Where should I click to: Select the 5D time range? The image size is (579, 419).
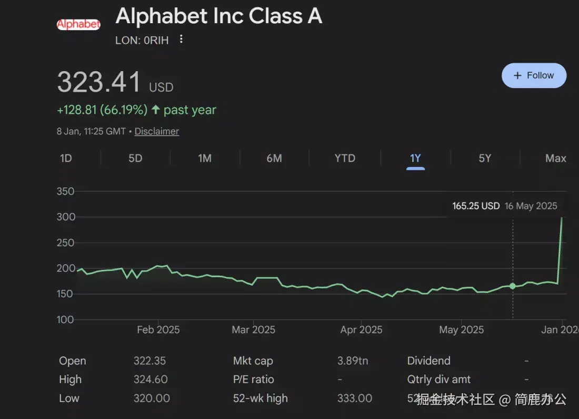pyautogui.click(x=135, y=158)
